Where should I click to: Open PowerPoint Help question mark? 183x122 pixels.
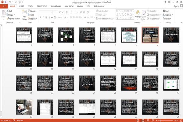(165, 2)
